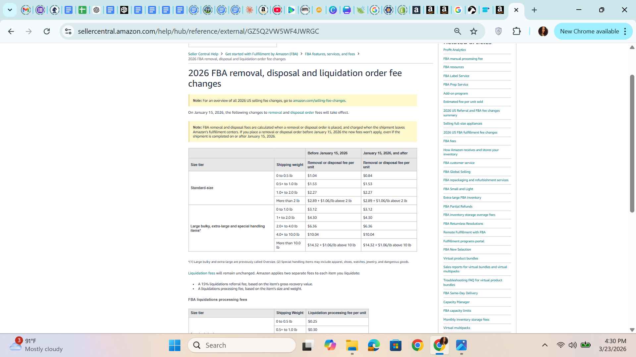Open the FBA Prep Service related article
Image resolution: width=636 pixels, height=357 pixels.
click(x=455, y=85)
